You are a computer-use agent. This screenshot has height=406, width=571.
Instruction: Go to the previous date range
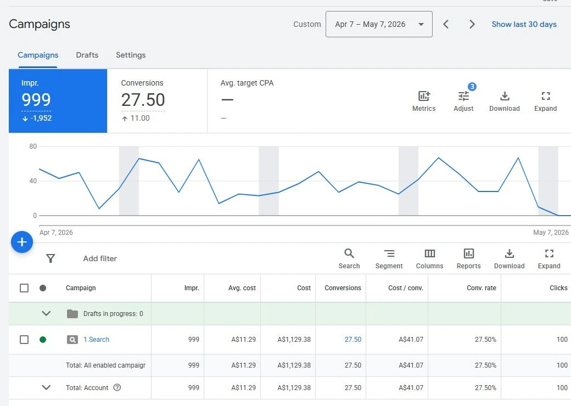(446, 24)
